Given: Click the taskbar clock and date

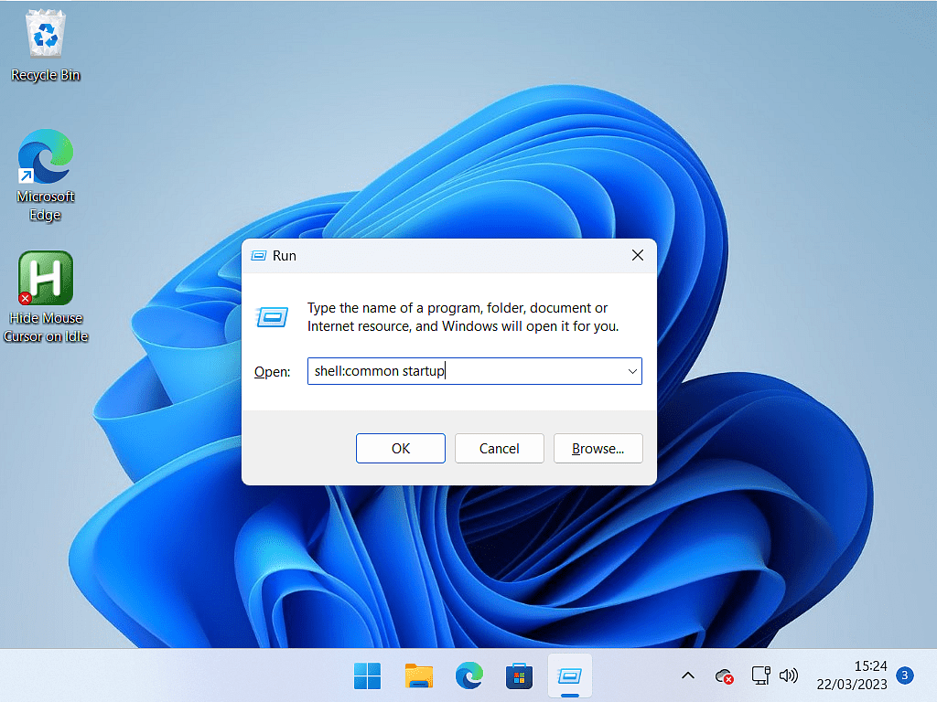Looking at the screenshot, I should 852,676.
